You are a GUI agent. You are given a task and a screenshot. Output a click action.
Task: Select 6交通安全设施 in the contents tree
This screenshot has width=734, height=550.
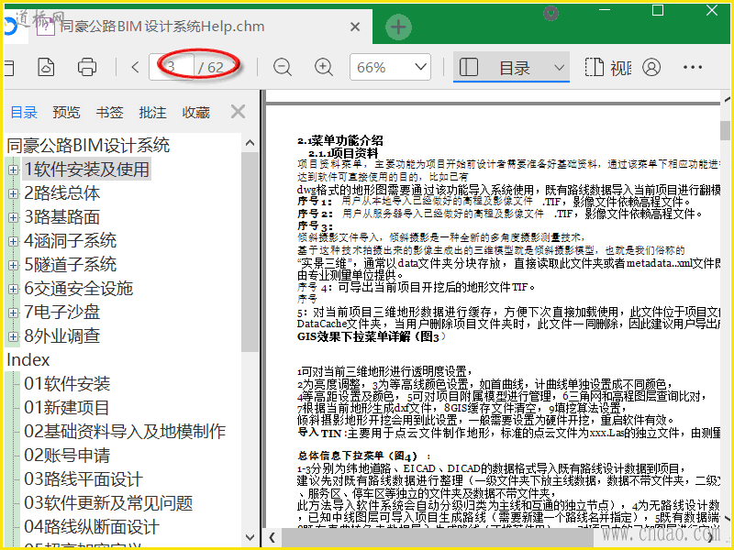tap(79, 289)
